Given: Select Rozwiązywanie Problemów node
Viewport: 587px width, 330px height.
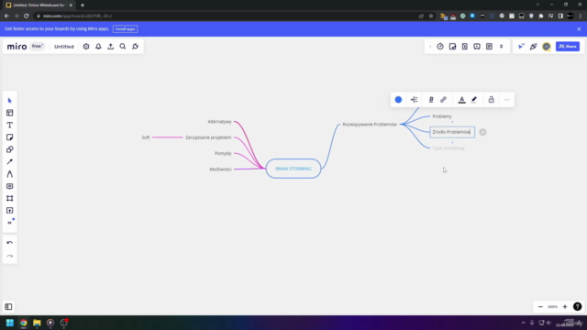Looking at the screenshot, I should click(x=370, y=125).
